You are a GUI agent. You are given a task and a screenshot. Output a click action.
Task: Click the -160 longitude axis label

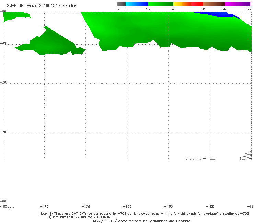click(169, 206)
